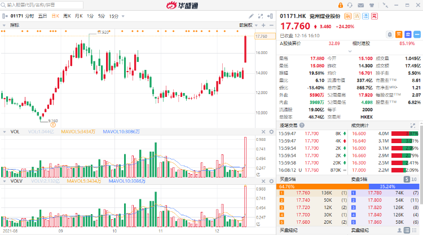
Task: Expand chevron below A股换算价 row
Action: [x=350, y=51]
